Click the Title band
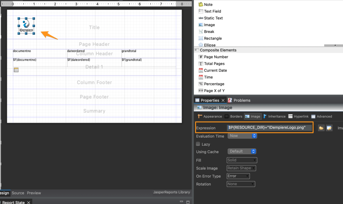The width and height of the screenshot is (343, 204). click(94, 28)
